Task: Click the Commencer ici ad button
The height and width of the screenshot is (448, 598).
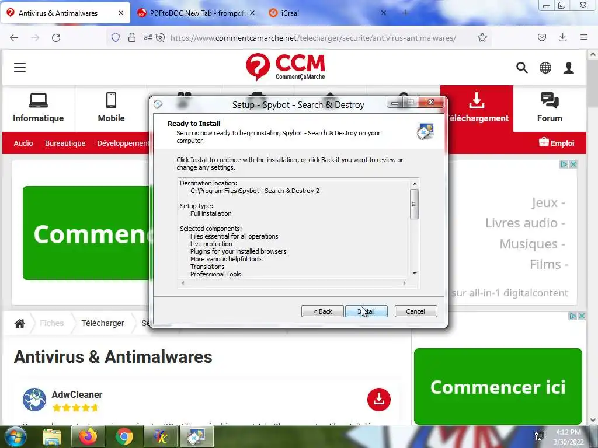Action: click(498, 387)
